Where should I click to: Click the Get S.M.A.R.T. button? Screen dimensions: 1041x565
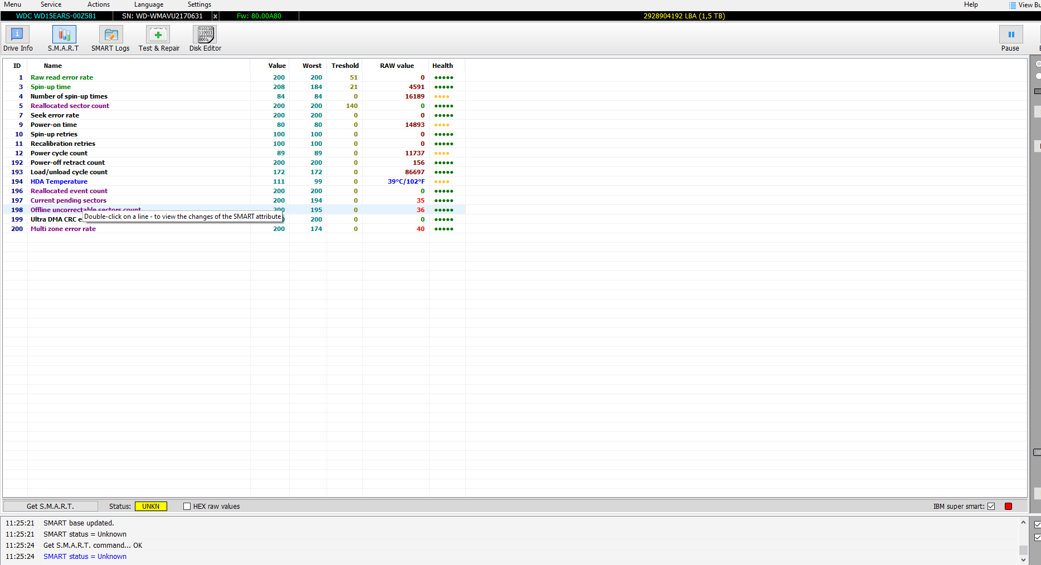(x=50, y=506)
